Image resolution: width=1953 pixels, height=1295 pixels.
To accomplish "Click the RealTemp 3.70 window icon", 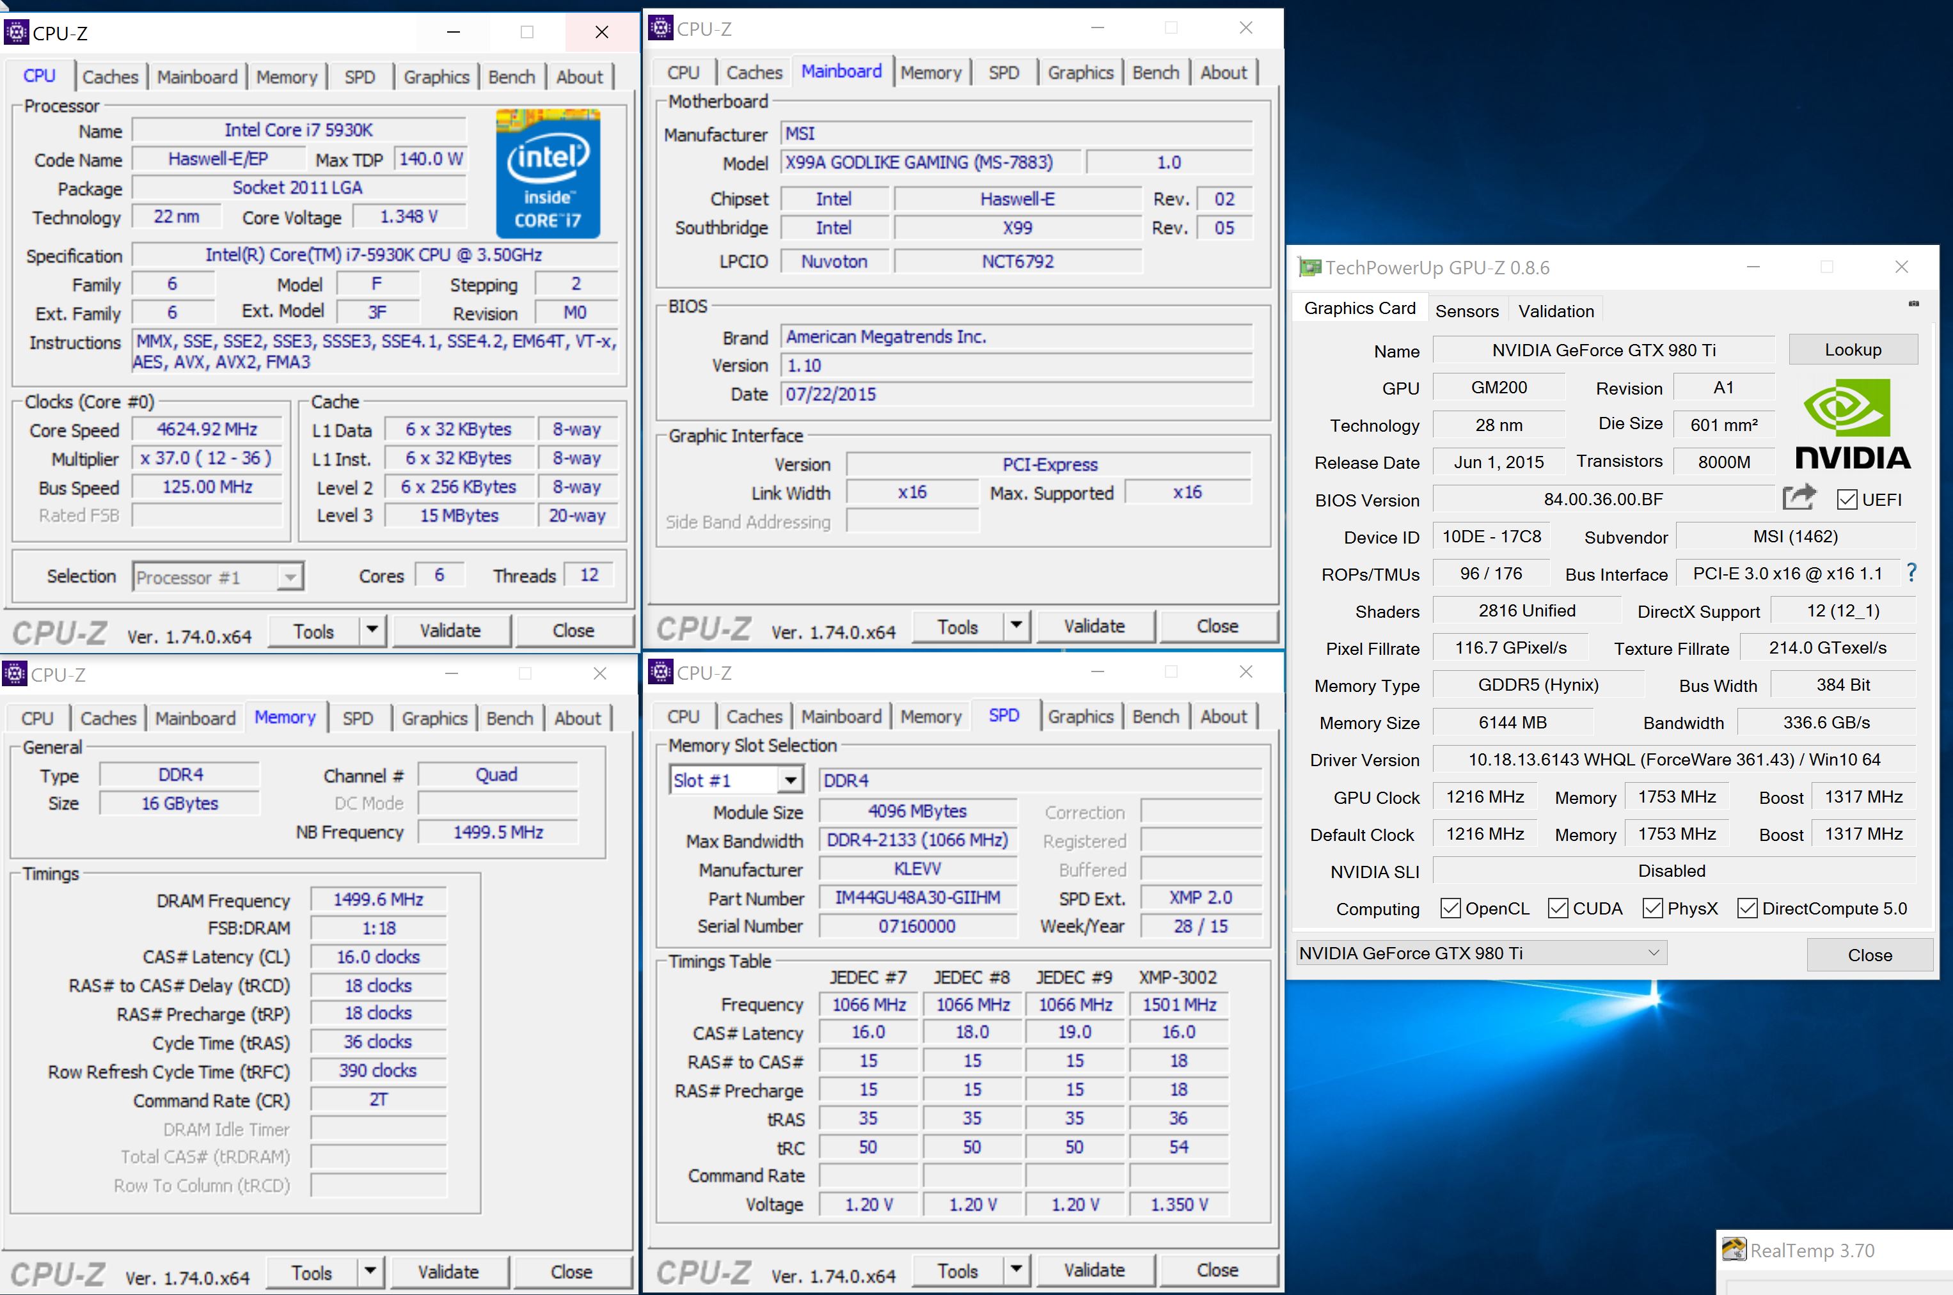I will (x=1734, y=1250).
